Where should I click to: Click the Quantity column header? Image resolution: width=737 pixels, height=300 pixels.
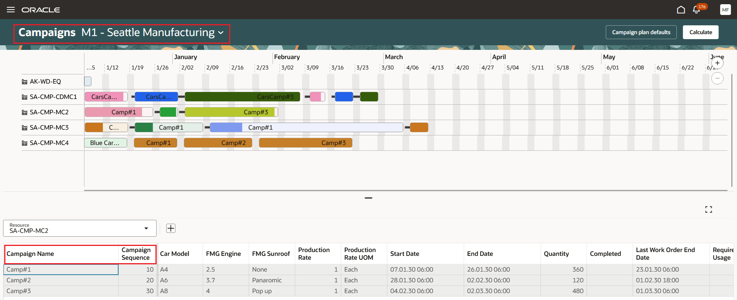point(563,254)
